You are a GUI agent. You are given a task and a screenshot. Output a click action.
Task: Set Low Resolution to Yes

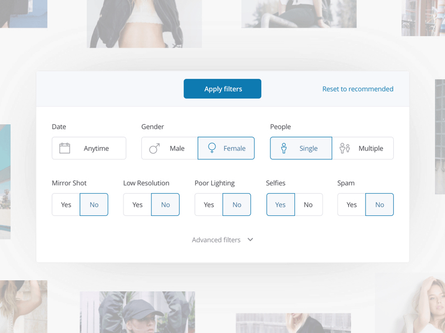point(137,205)
